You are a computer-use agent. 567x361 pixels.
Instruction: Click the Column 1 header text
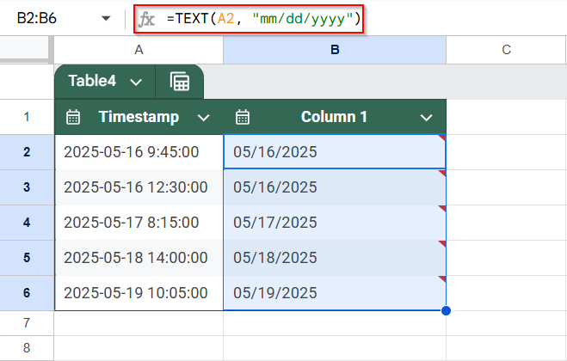coord(334,117)
